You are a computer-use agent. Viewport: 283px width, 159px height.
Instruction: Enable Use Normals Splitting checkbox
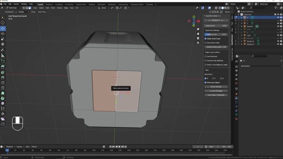coord(205,61)
